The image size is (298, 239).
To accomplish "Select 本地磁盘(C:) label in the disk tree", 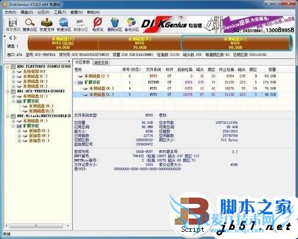I will [x=35, y=76].
